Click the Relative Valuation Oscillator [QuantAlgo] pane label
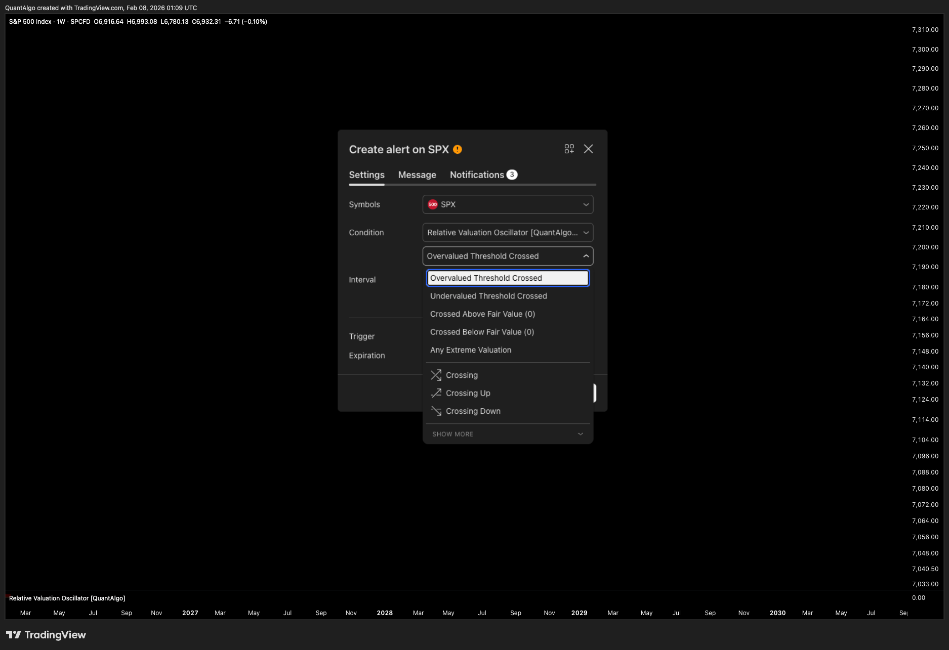Viewport: 949px width, 650px height. click(x=67, y=598)
